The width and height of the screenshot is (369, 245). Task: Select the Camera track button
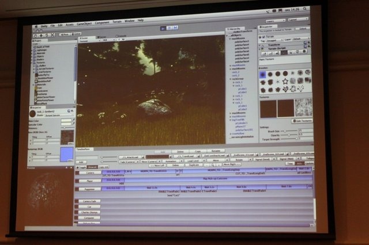[x=90, y=173]
